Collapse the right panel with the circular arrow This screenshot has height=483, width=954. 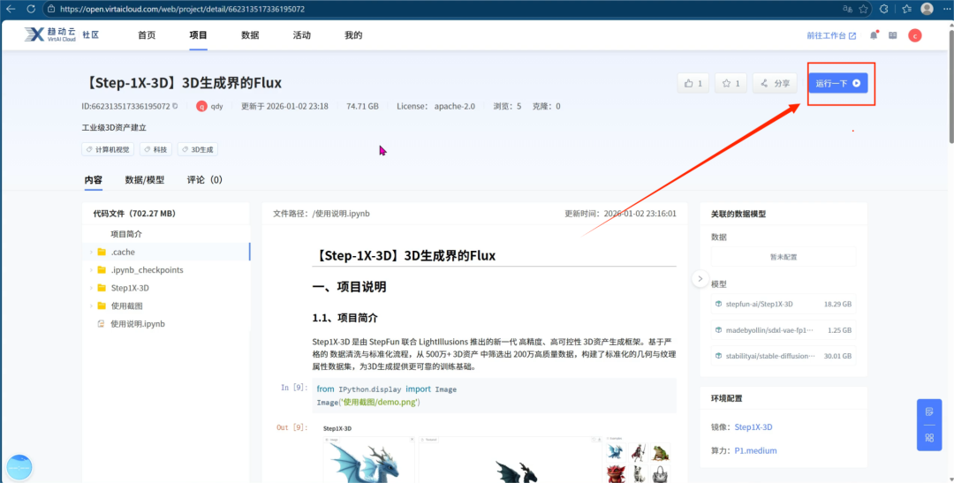coord(700,279)
